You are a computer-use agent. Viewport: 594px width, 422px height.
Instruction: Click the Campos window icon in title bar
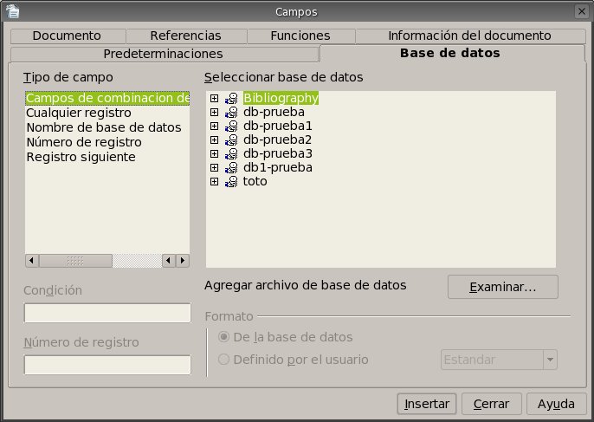(x=11, y=11)
